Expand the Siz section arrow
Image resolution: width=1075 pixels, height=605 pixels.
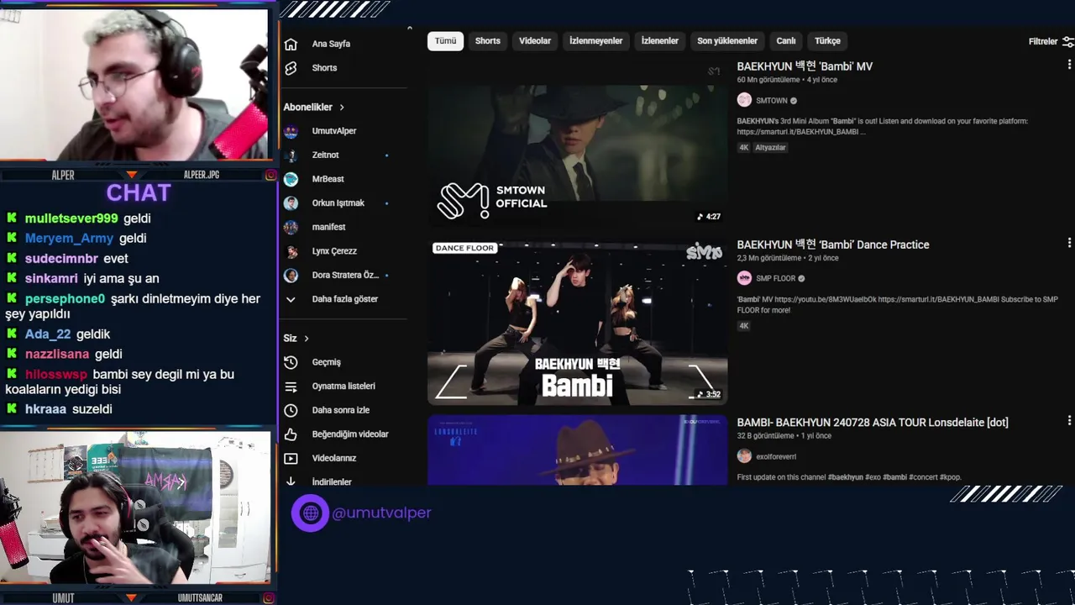[x=307, y=339]
